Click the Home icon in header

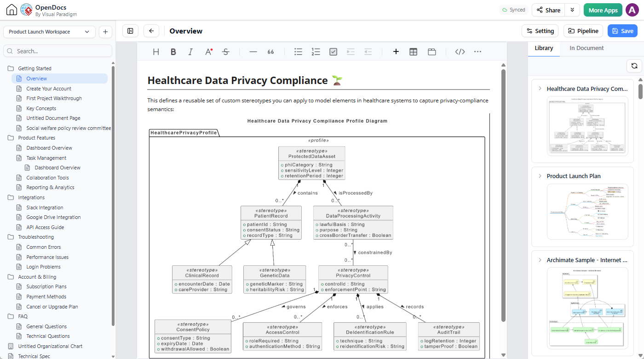pyautogui.click(x=11, y=10)
